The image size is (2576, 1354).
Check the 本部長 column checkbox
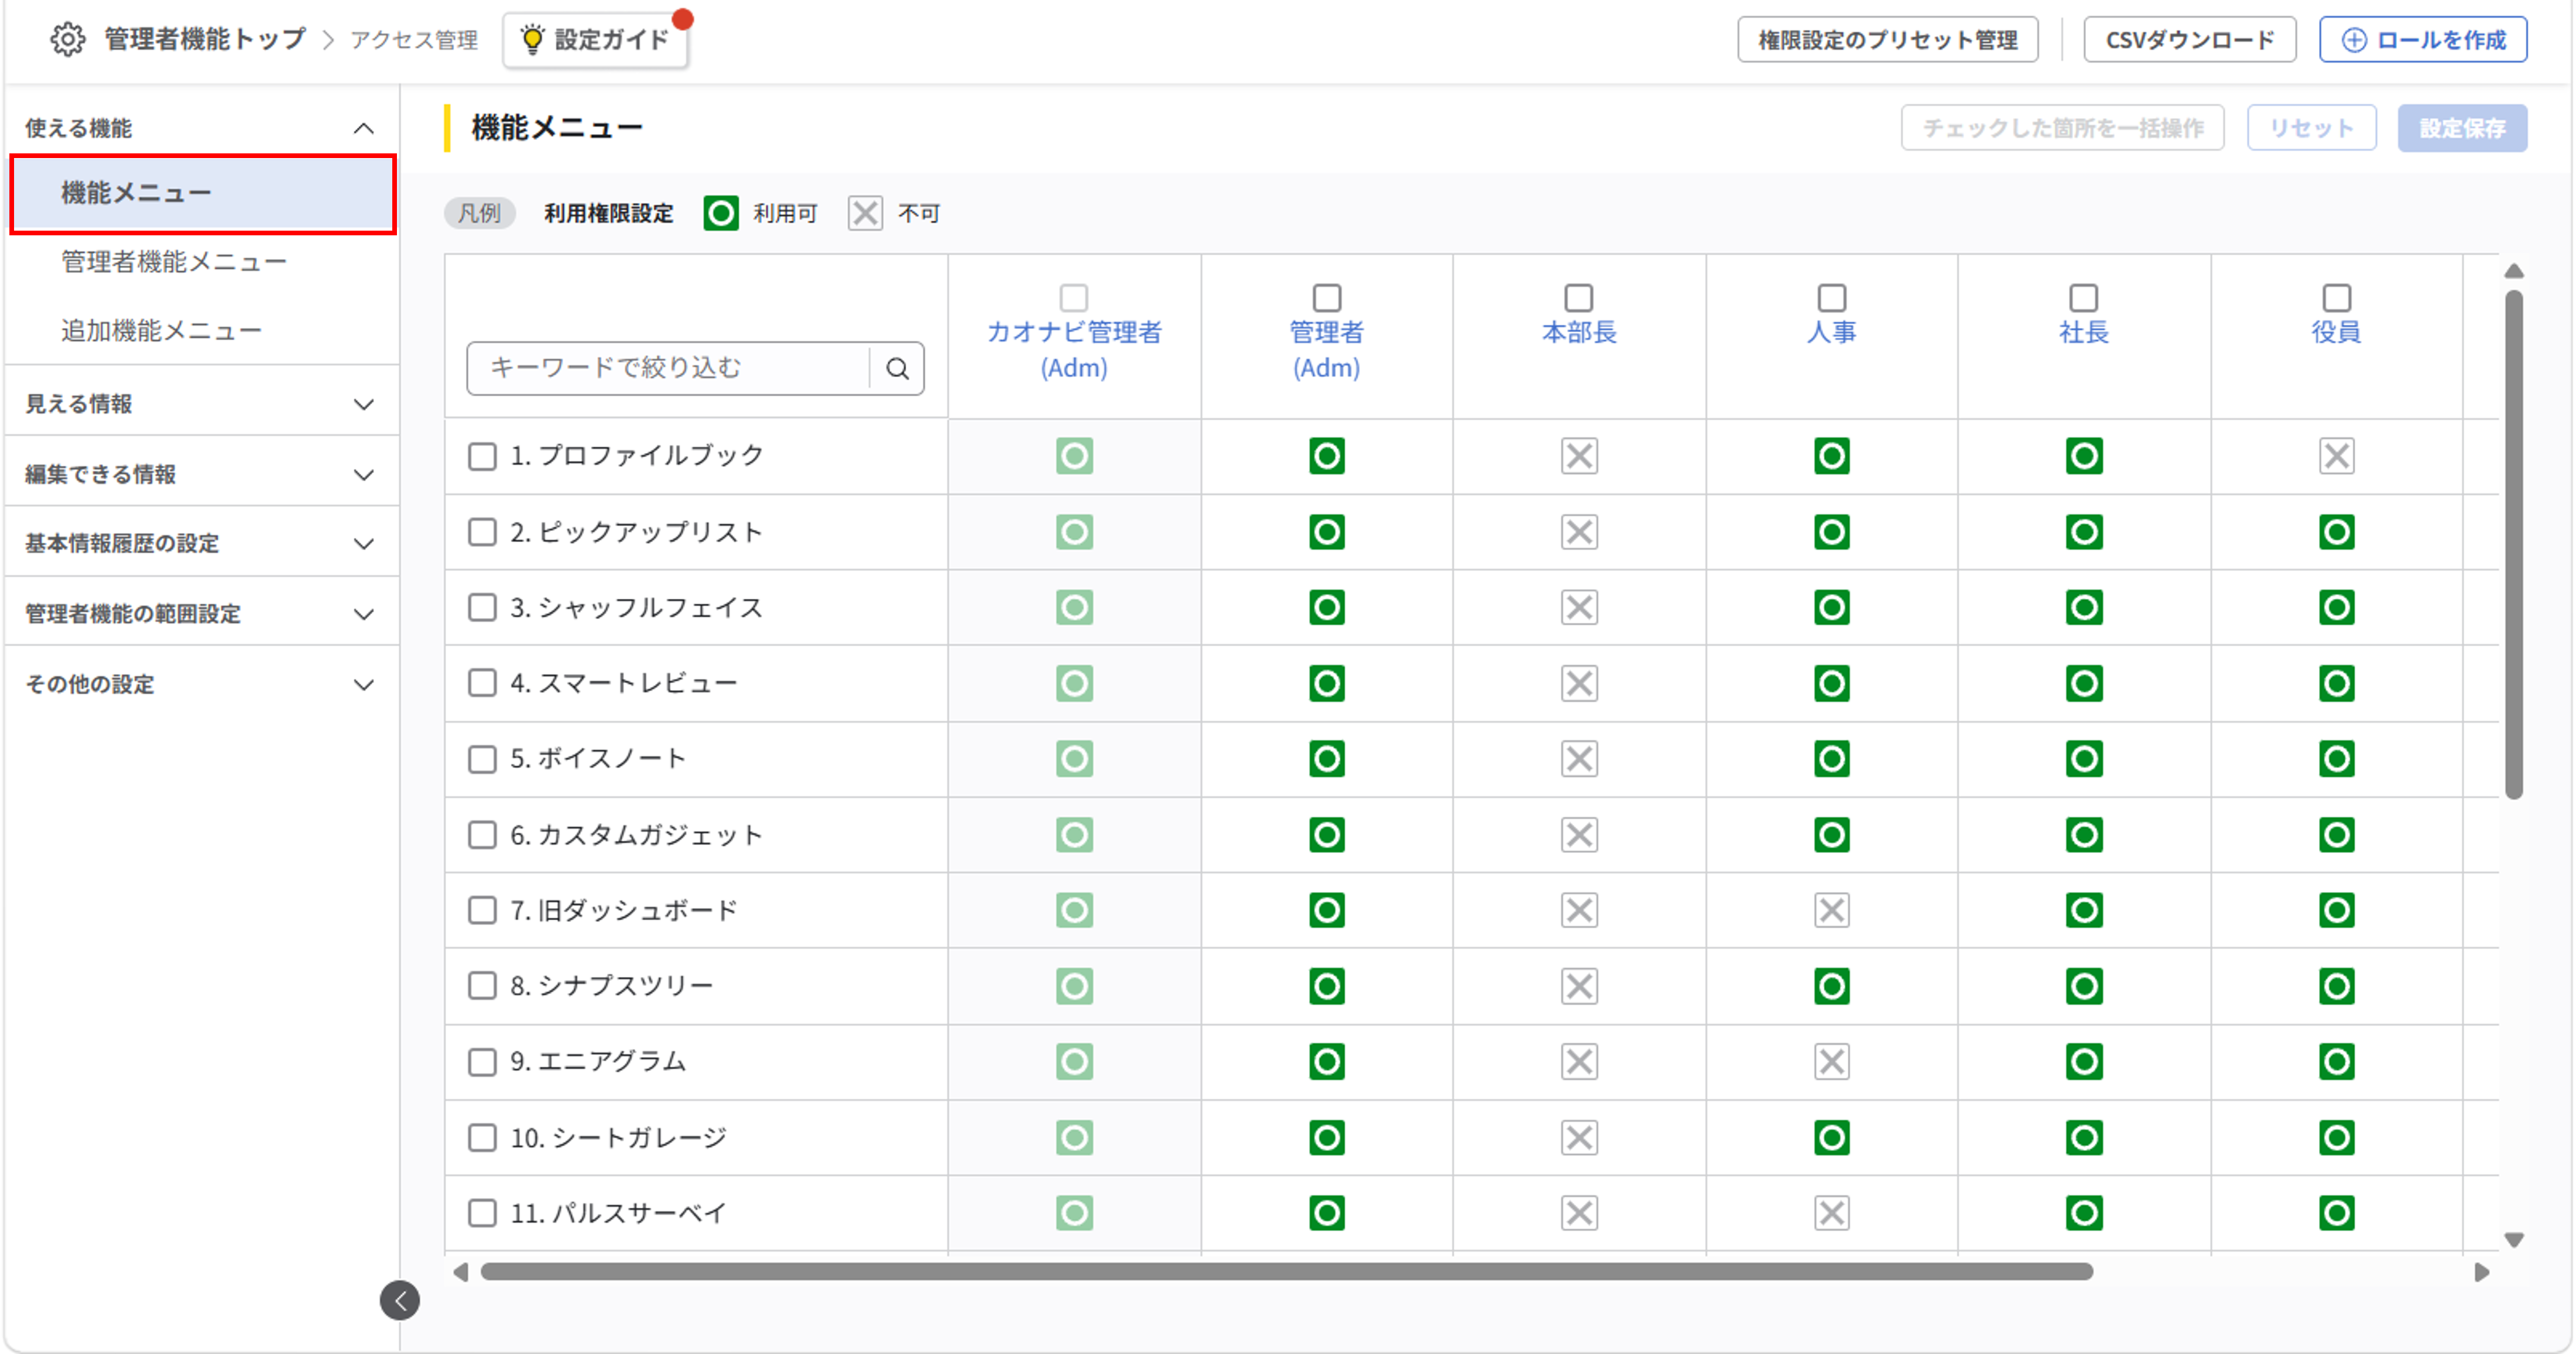(1579, 298)
